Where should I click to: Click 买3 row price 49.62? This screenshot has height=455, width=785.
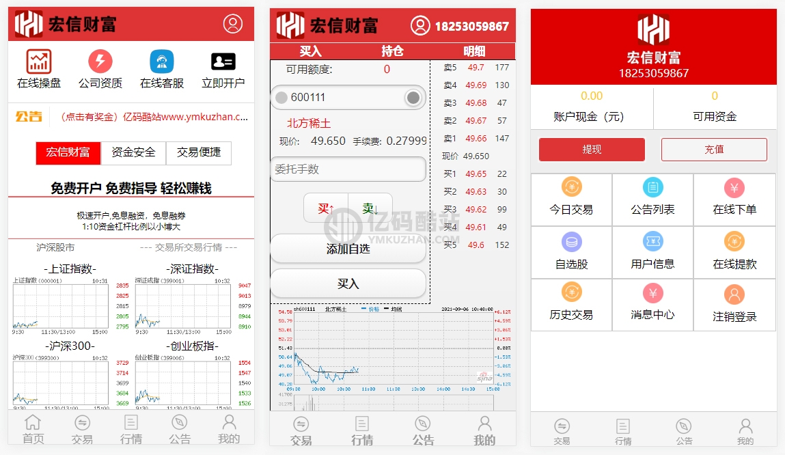476,209
